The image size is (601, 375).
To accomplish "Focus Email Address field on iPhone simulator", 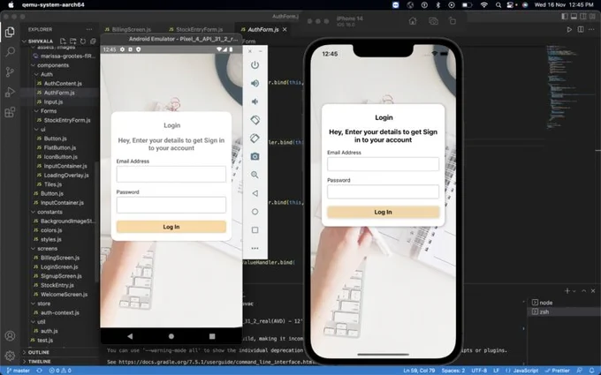I will click(x=383, y=164).
